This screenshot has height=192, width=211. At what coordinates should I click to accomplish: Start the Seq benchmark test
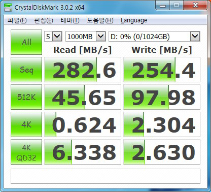[26, 70]
